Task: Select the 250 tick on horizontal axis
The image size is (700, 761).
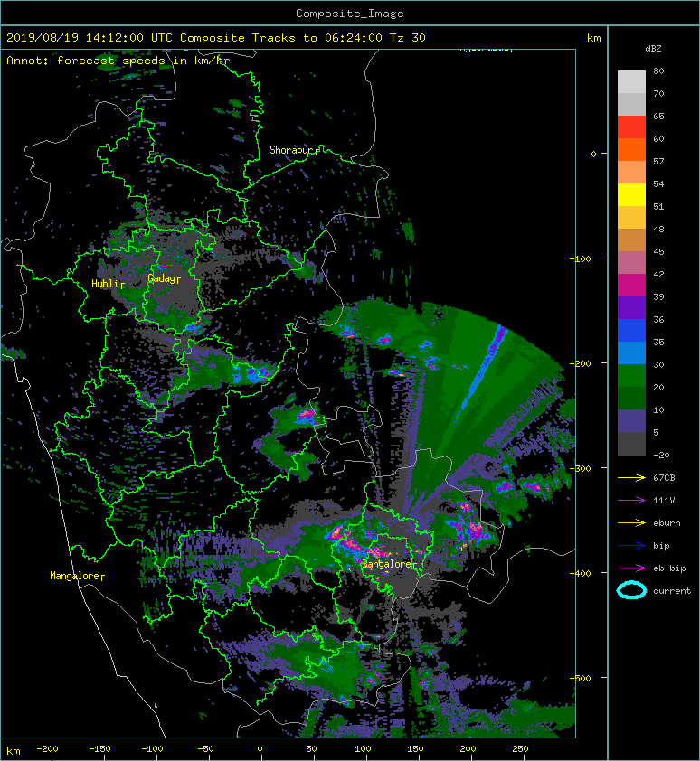Action: click(520, 749)
